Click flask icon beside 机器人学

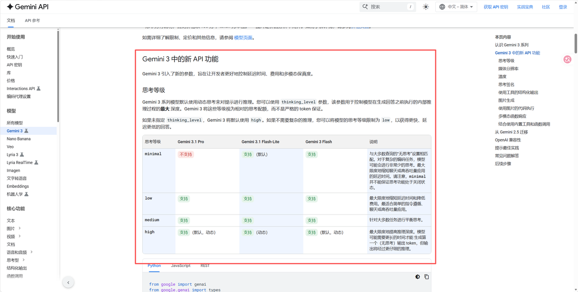click(x=26, y=194)
